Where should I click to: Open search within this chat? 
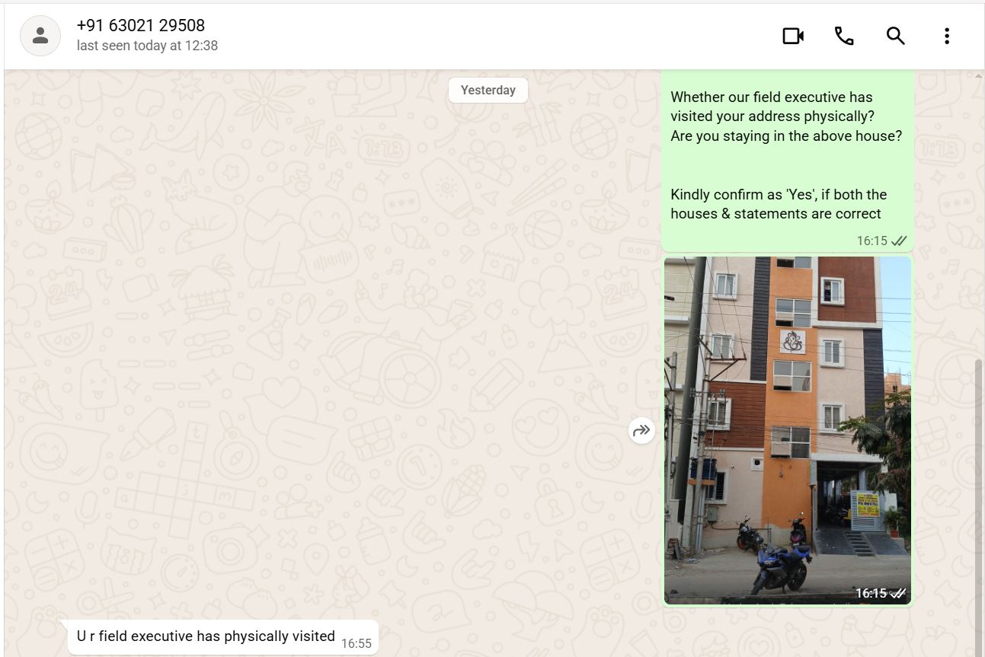click(x=895, y=36)
